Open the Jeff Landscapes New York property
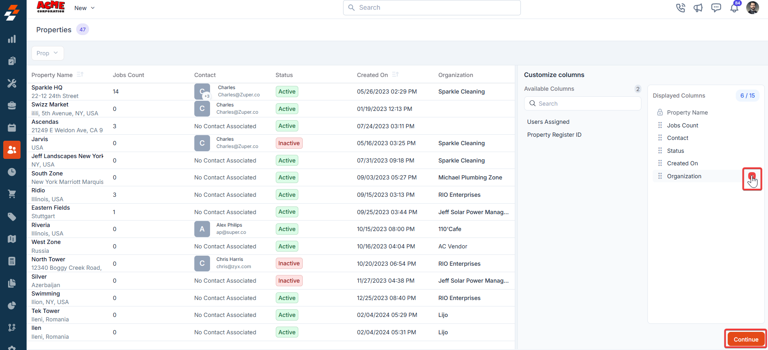This screenshot has height=350, width=768. [x=67, y=156]
